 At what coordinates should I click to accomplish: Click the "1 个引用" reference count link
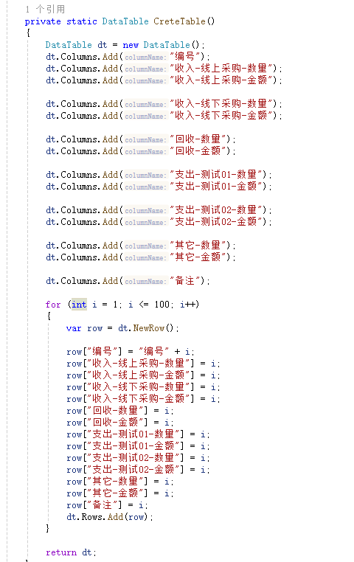(x=45, y=9)
